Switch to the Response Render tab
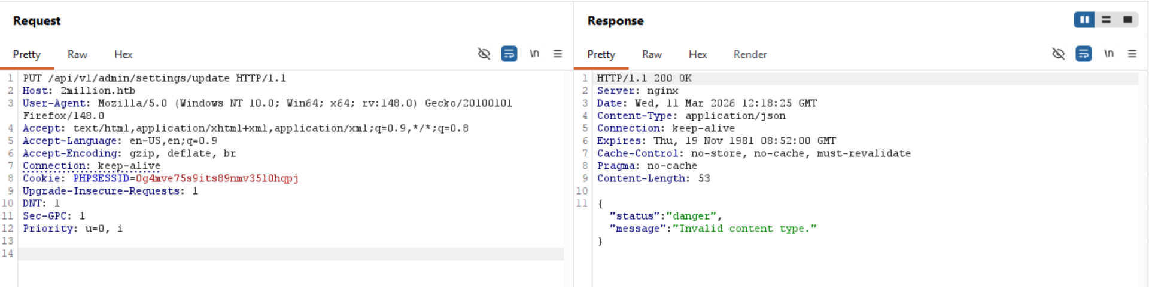Screen dimensions: 1149x287 pyautogui.click(x=750, y=54)
